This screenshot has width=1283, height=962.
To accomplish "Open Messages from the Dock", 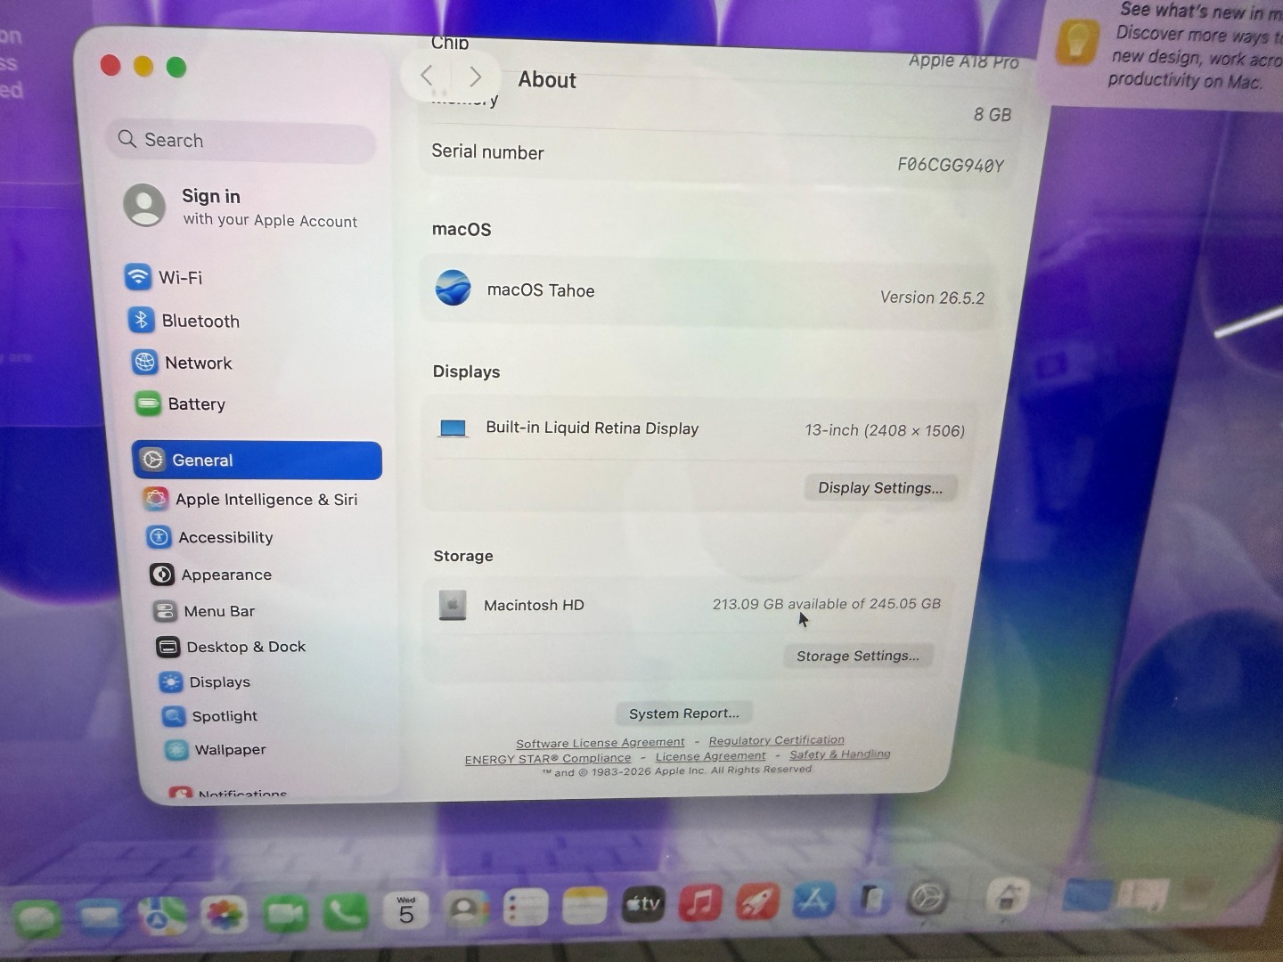I will (37, 917).
